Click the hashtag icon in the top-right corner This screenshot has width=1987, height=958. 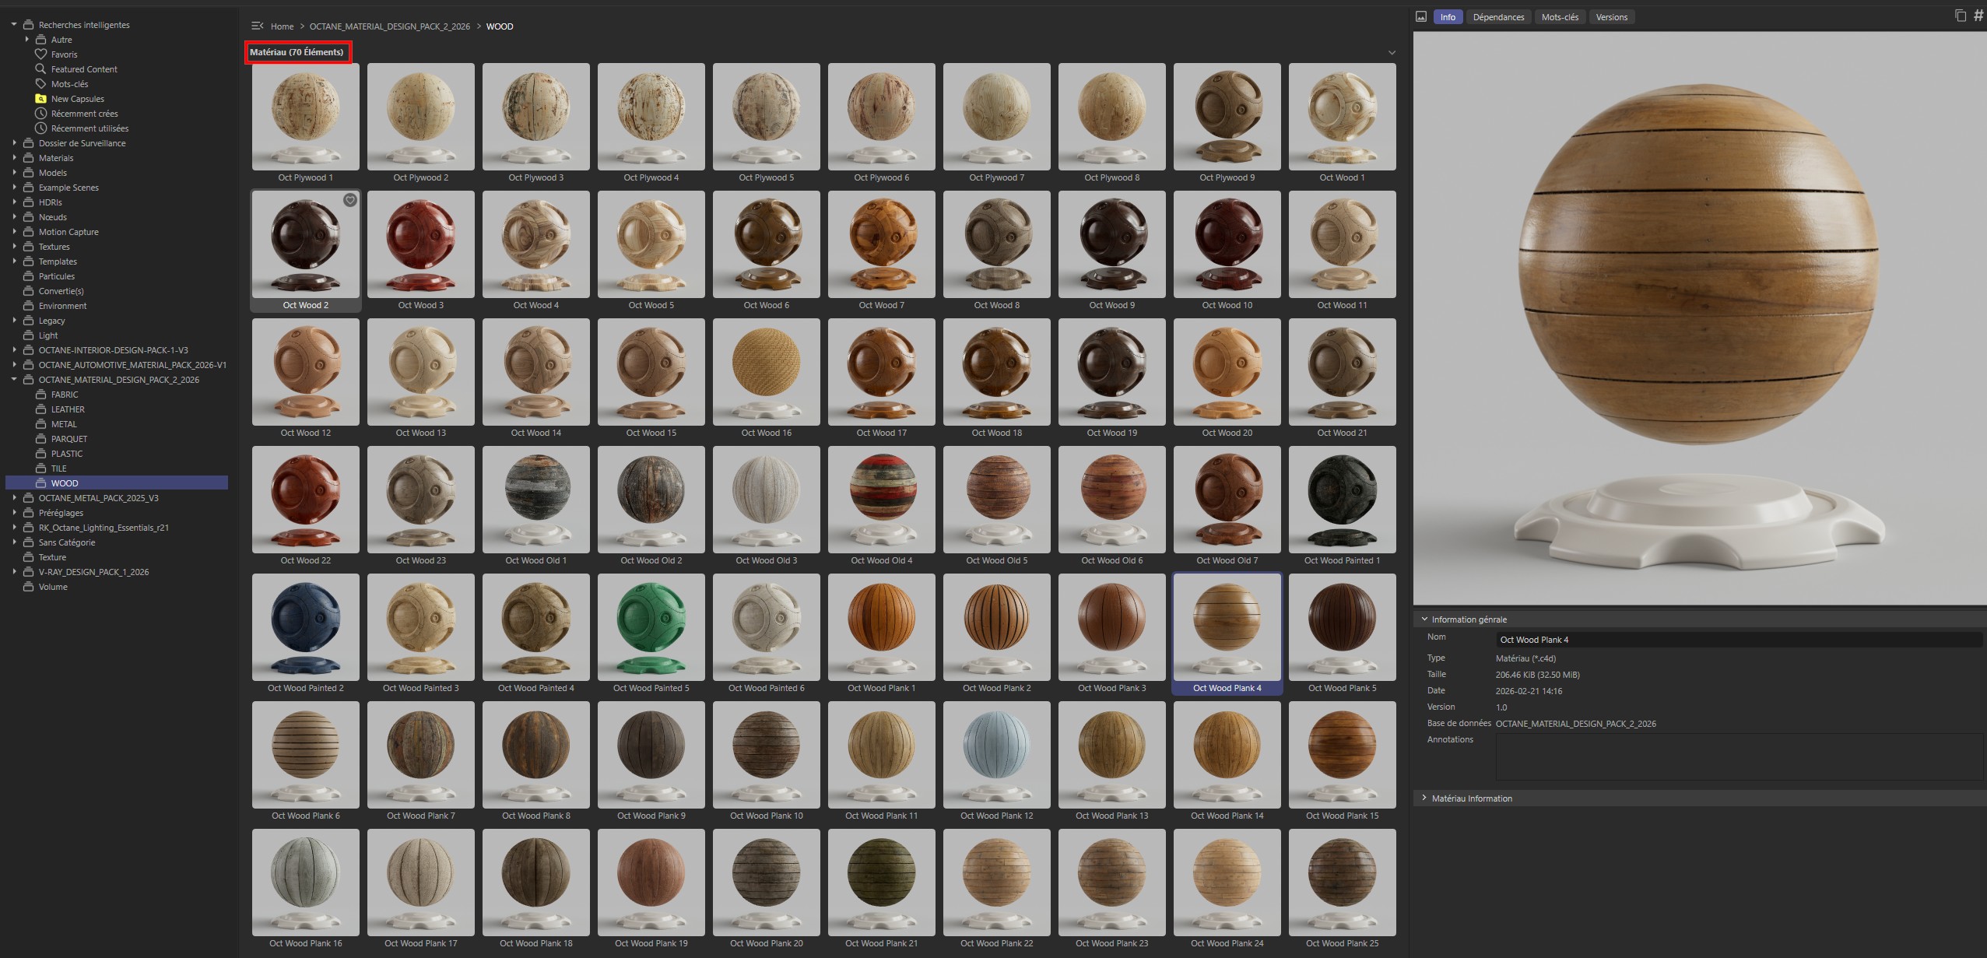[x=1978, y=15]
